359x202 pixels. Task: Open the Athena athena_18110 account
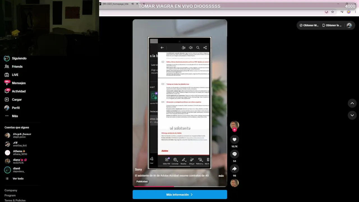pos(16,153)
